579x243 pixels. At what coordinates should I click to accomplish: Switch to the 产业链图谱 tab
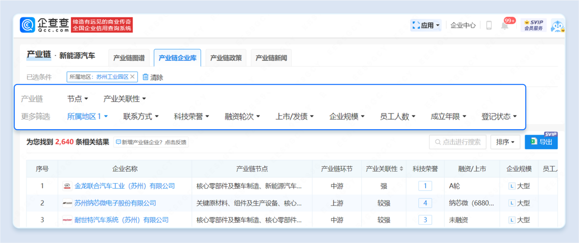pos(129,58)
